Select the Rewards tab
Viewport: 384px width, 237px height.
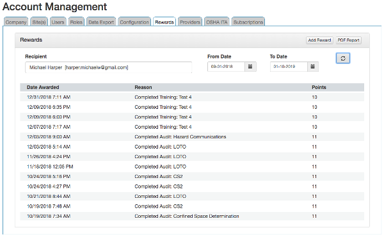[x=164, y=22]
